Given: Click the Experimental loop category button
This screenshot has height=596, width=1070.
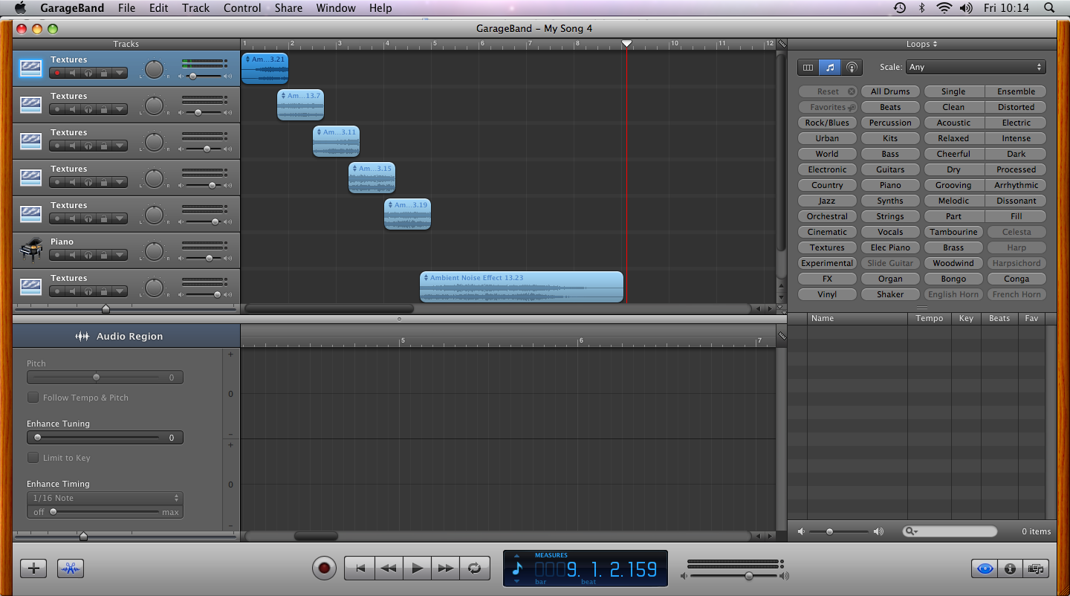Looking at the screenshot, I should pyautogui.click(x=827, y=263).
